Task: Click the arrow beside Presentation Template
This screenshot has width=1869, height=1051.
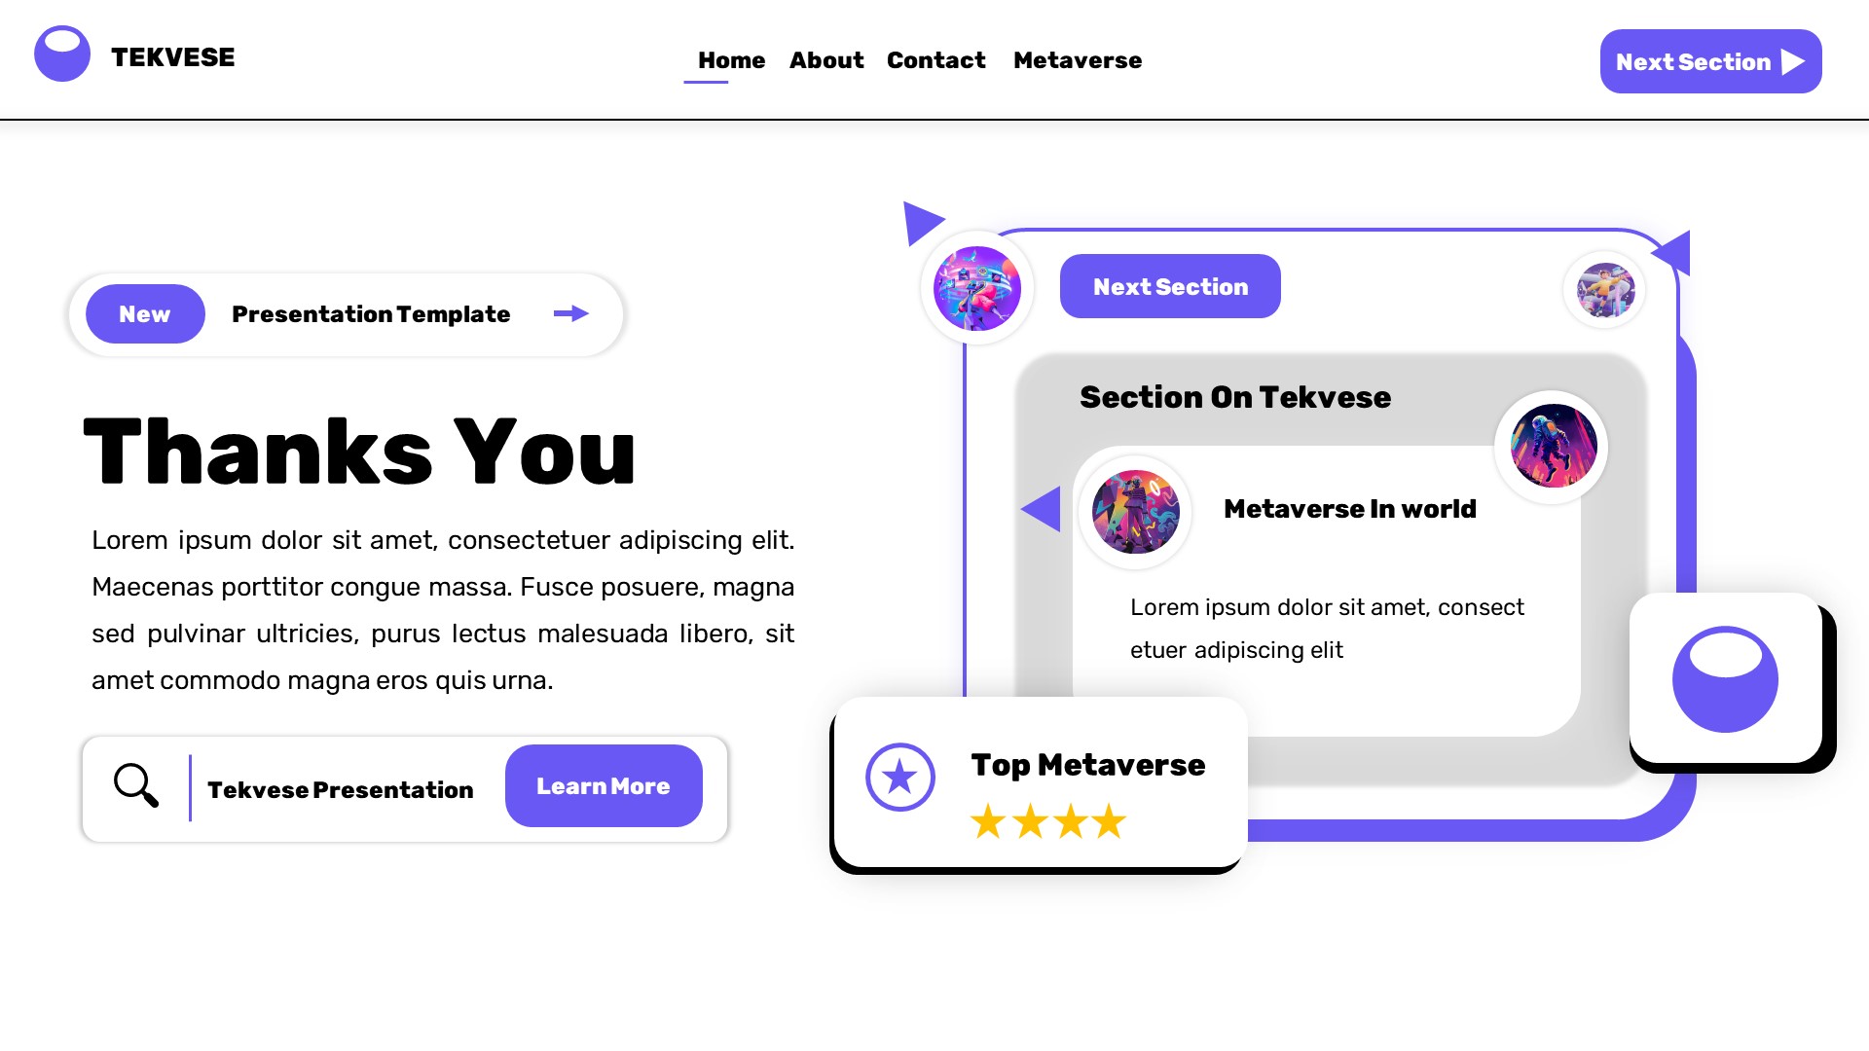Action: tap(571, 313)
